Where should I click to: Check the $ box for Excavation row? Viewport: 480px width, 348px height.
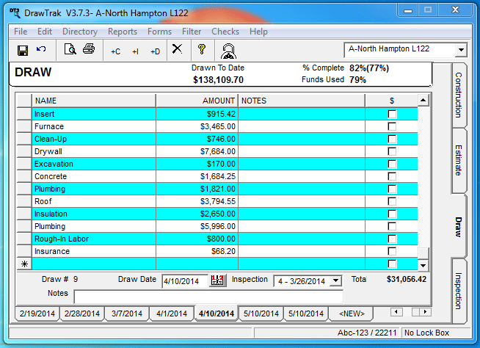click(x=392, y=164)
